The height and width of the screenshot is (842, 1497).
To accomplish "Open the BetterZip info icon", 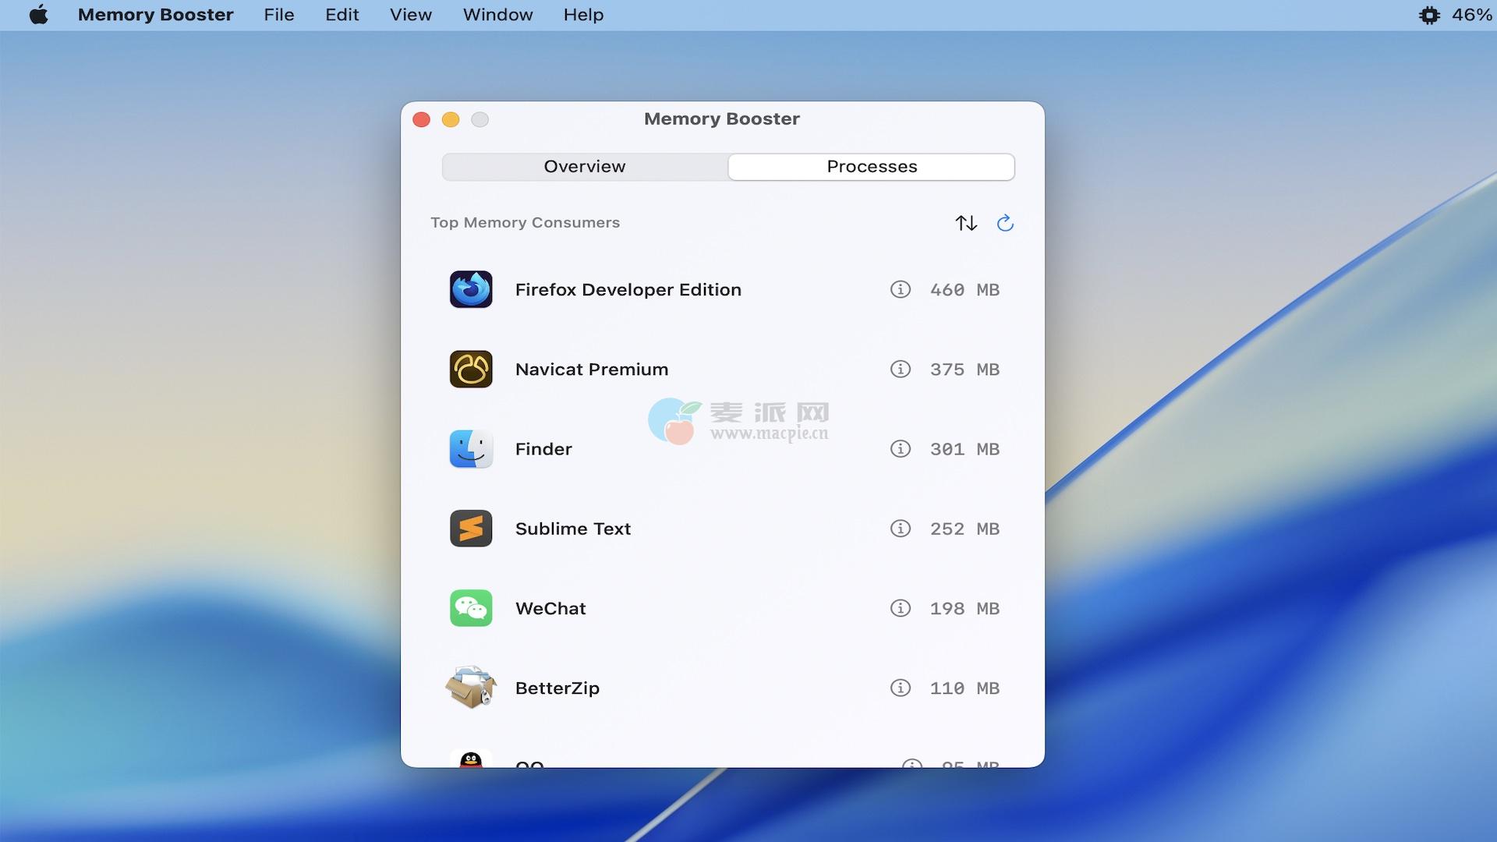I will pos(901,688).
